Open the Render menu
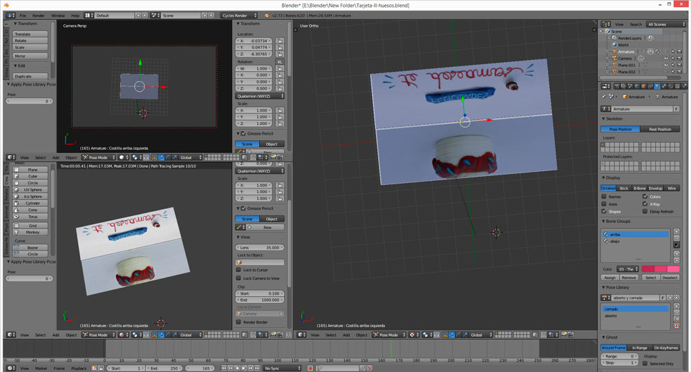Screen dimensions: 691x372 [x=38, y=15]
